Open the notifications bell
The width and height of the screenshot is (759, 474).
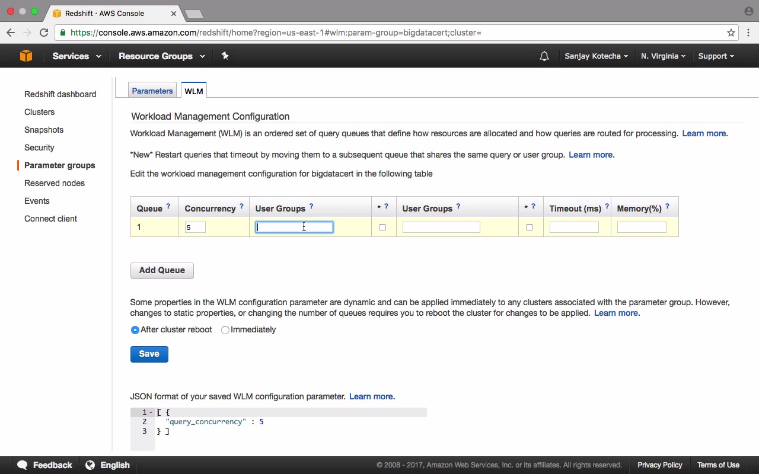(x=544, y=56)
